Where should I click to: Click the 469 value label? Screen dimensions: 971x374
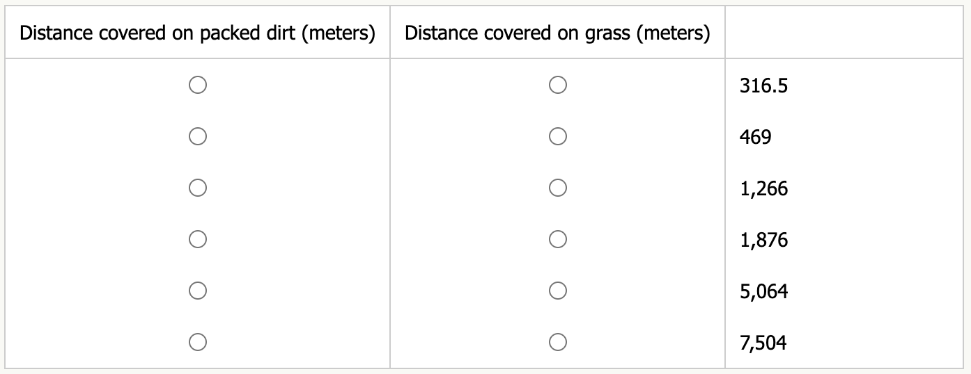[x=756, y=138]
